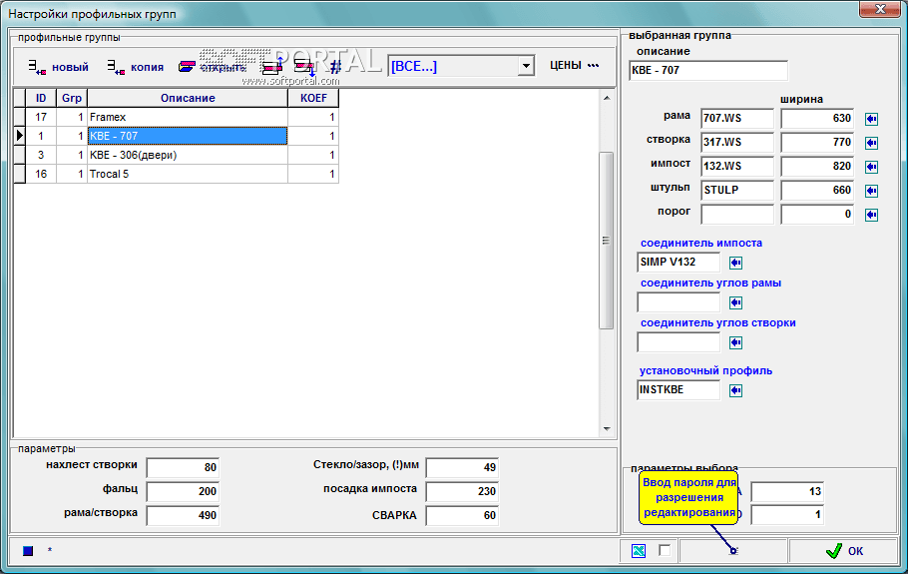Click the list scrollbar up arrow
This screenshot has width=908, height=574.
click(607, 98)
